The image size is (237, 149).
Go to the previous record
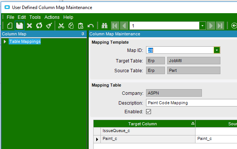tap(124, 26)
